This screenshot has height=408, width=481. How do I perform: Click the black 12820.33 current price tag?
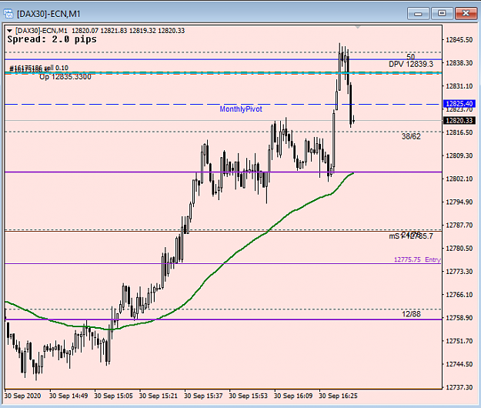pos(459,121)
